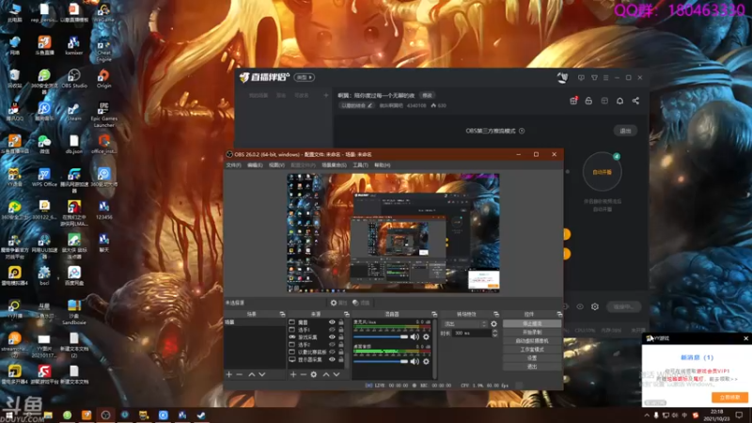Screen dimensions: 752x423
Task: Open the Windows Start button
Action: point(8,415)
